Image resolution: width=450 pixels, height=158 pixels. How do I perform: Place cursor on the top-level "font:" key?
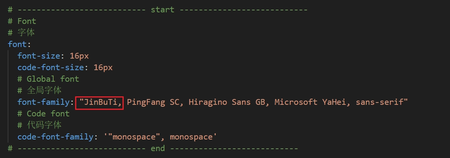[x=16, y=44]
